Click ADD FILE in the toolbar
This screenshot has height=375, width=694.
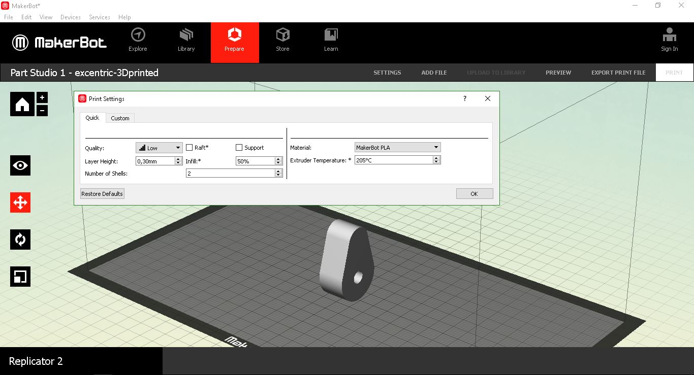click(x=434, y=73)
